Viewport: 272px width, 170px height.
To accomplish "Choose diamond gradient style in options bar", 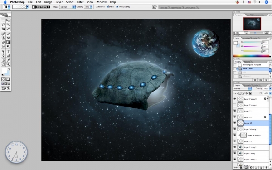I will (x=48, y=7).
